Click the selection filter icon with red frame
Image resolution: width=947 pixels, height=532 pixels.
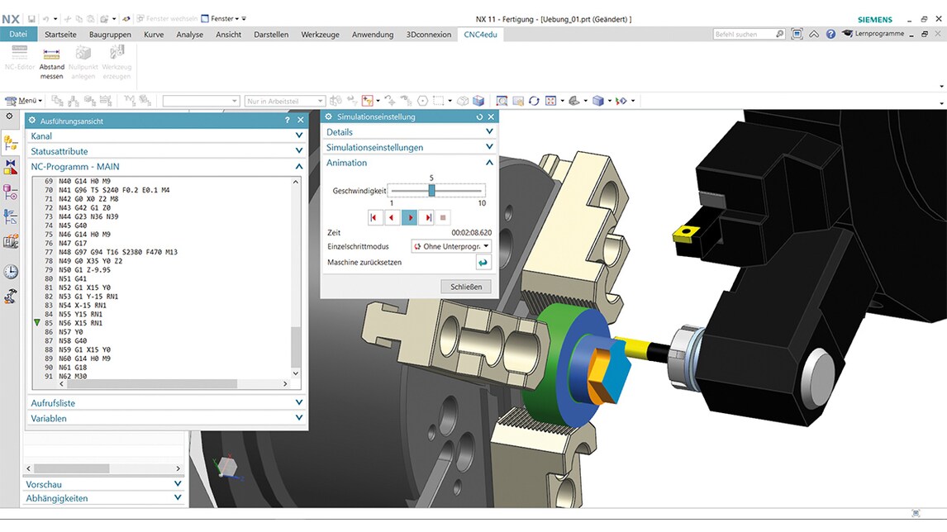pyautogui.click(x=367, y=101)
